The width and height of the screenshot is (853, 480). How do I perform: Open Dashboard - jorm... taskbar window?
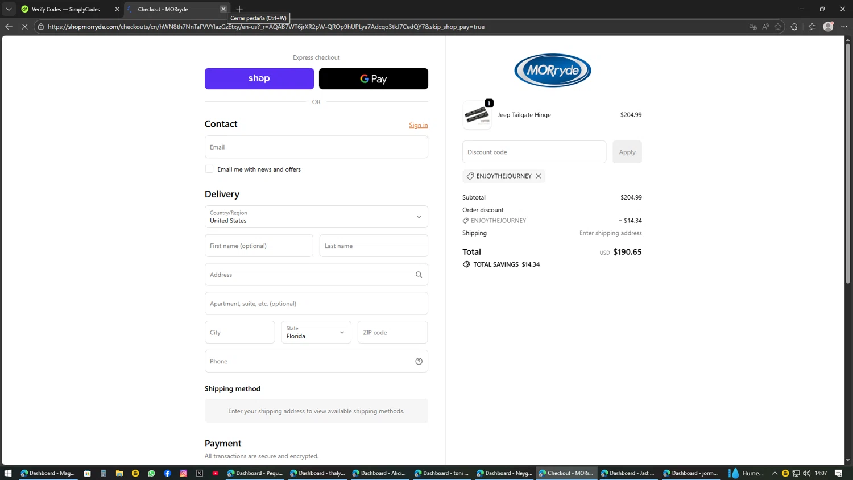(691, 473)
